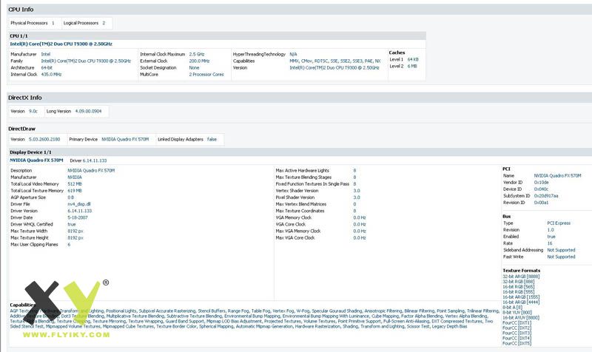Viewport: 592px width, 352px height.
Task: Click texture format "FourCC [DXT1]"
Action: coord(517,323)
